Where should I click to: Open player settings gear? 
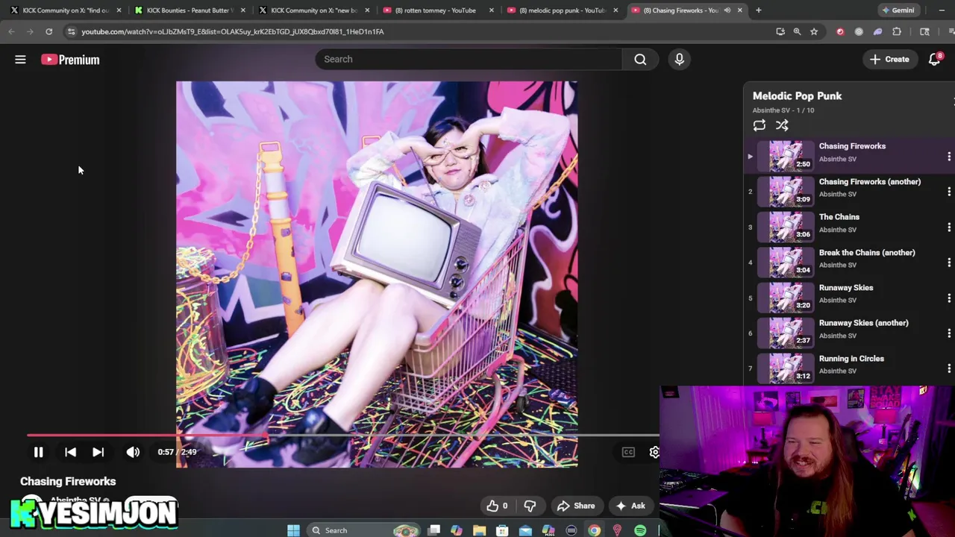coord(654,452)
